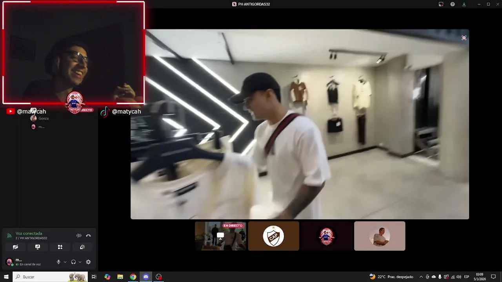Click 'En canal de voz' status text
Image resolution: width=502 pixels, height=282 pixels.
[x=30, y=264]
